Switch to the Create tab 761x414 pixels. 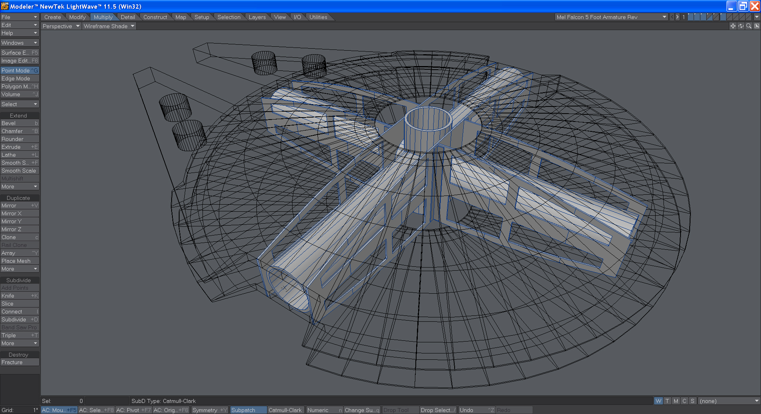(53, 17)
